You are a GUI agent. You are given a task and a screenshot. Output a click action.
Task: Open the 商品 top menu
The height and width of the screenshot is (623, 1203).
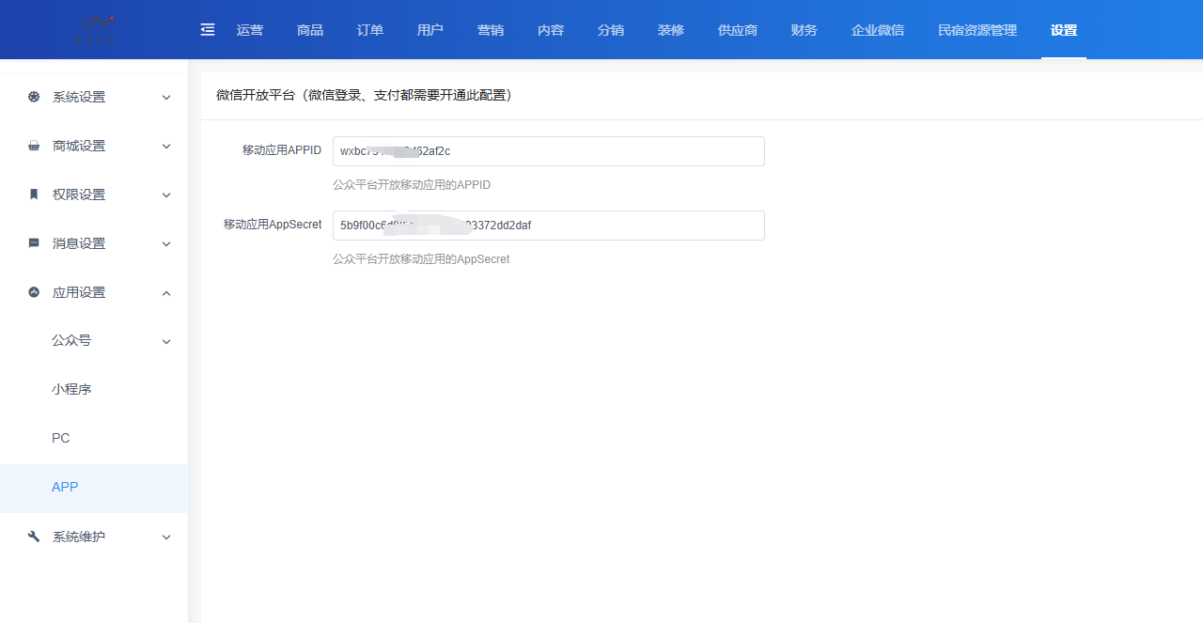[310, 30]
